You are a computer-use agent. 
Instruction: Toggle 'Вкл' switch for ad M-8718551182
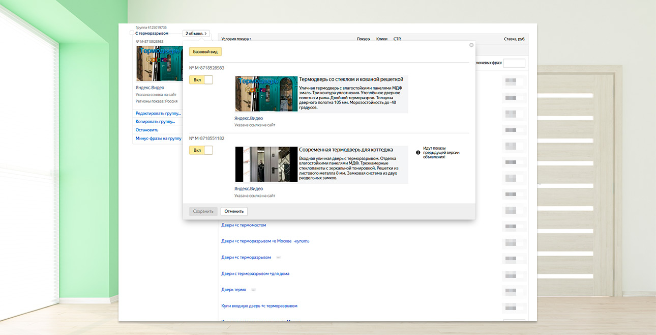pos(201,150)
